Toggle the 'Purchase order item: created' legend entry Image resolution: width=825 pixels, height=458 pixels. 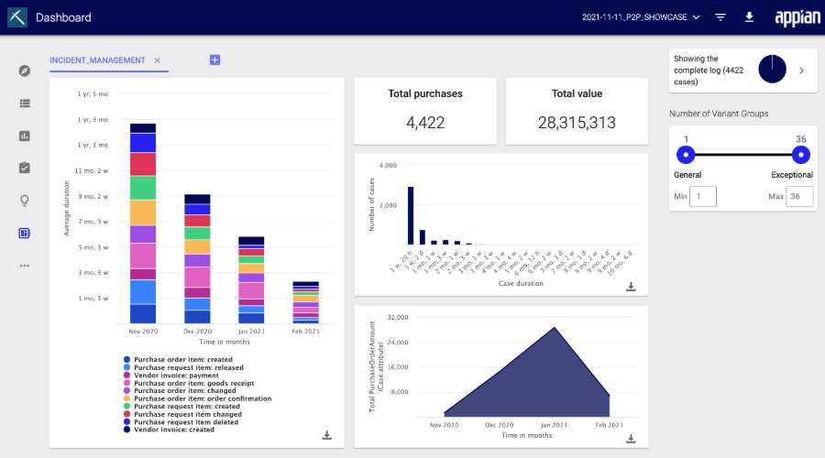178,360
